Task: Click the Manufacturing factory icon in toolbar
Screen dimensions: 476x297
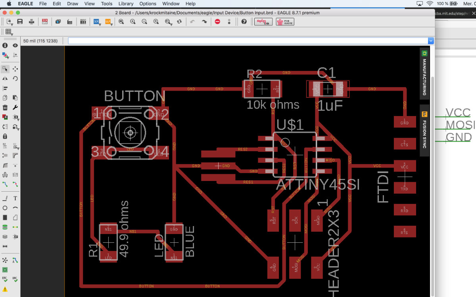Action: (70, 21)
